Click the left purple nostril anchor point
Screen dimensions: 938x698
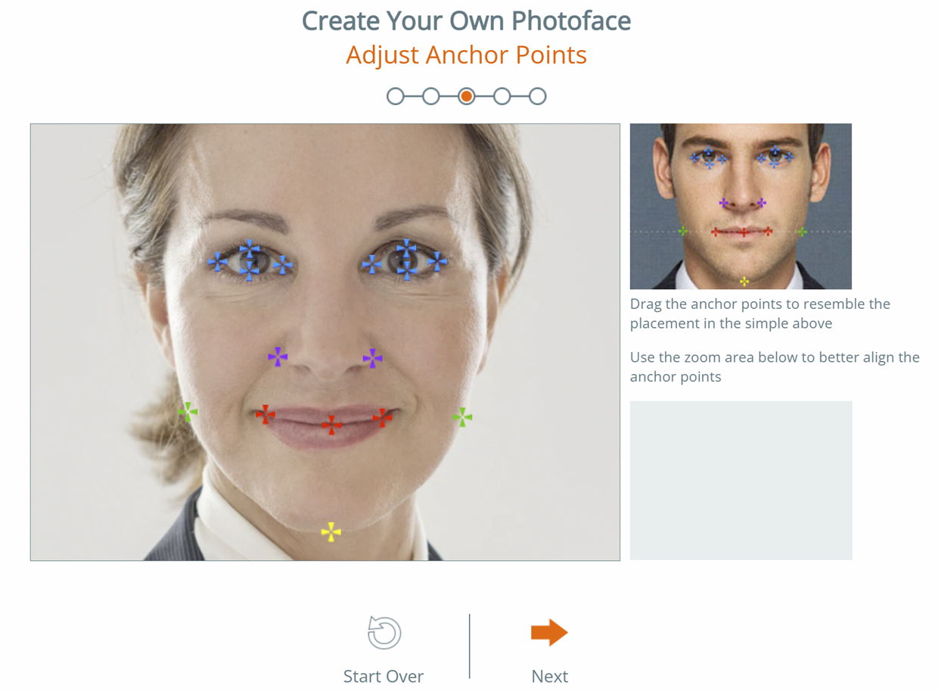coord(278,357)
